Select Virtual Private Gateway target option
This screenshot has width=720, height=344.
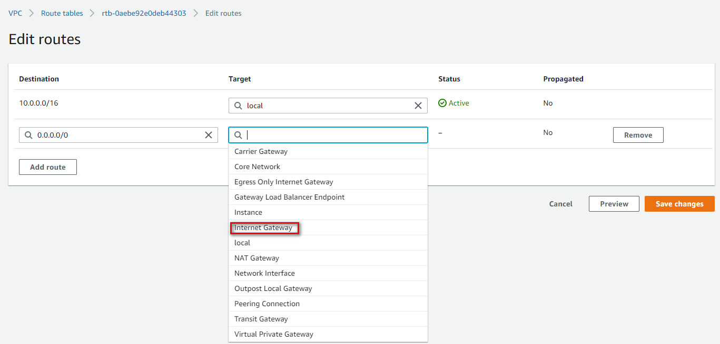coord(273,333)
